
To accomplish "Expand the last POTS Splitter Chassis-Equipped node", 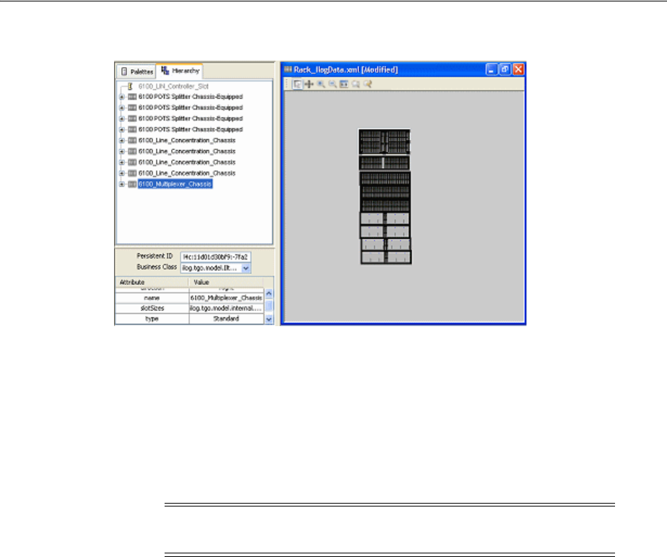I will point(122,129).
